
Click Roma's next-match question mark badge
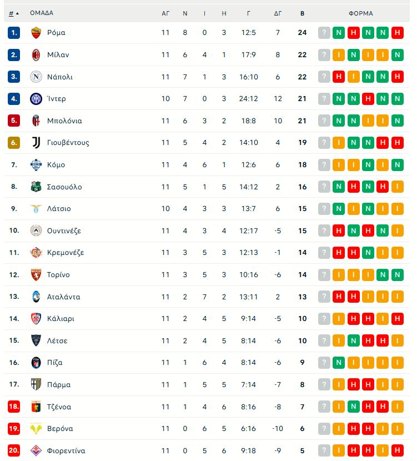324,33
